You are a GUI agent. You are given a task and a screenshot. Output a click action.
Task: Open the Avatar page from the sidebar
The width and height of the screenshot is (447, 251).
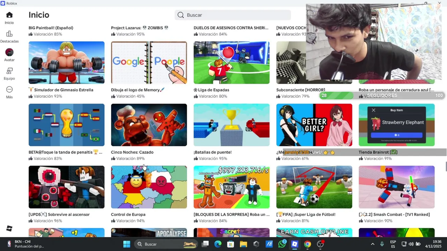9,55
